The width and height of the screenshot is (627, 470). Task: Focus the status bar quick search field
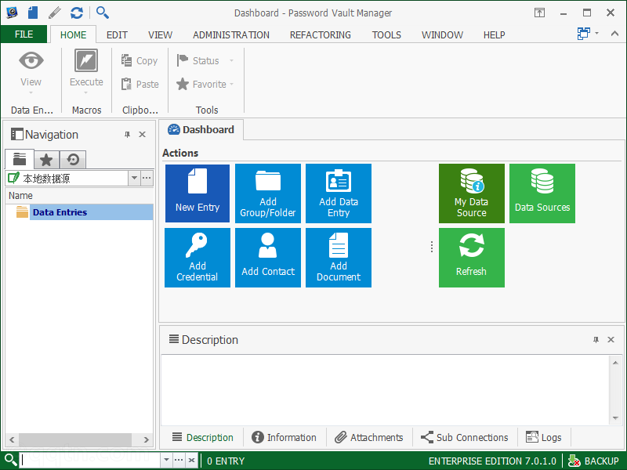90,460
